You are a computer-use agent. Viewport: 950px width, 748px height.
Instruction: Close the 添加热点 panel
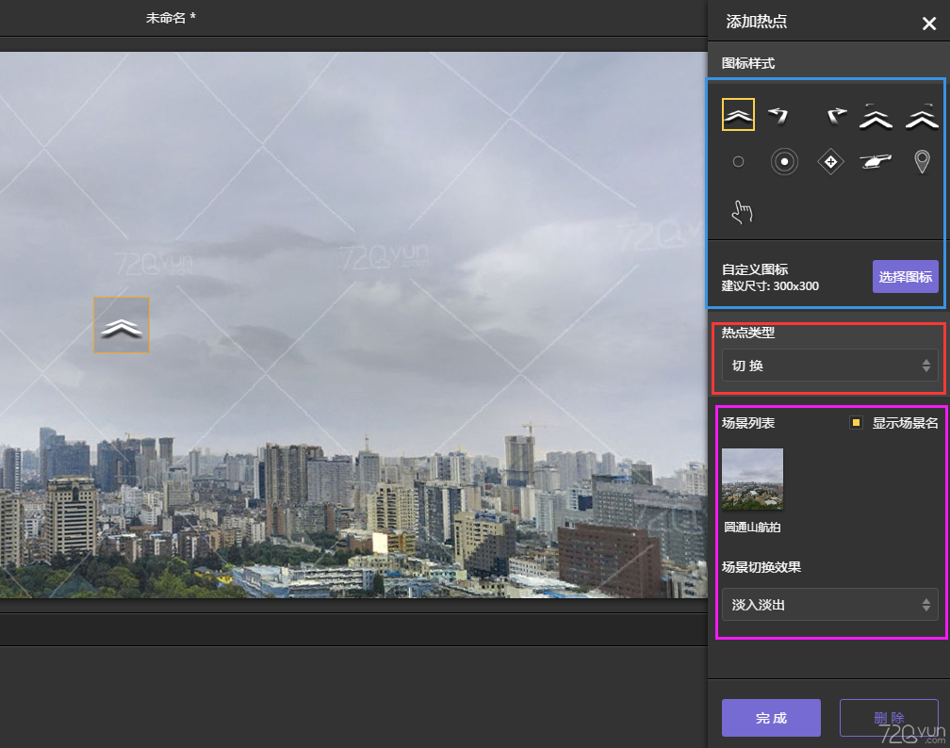928,24
